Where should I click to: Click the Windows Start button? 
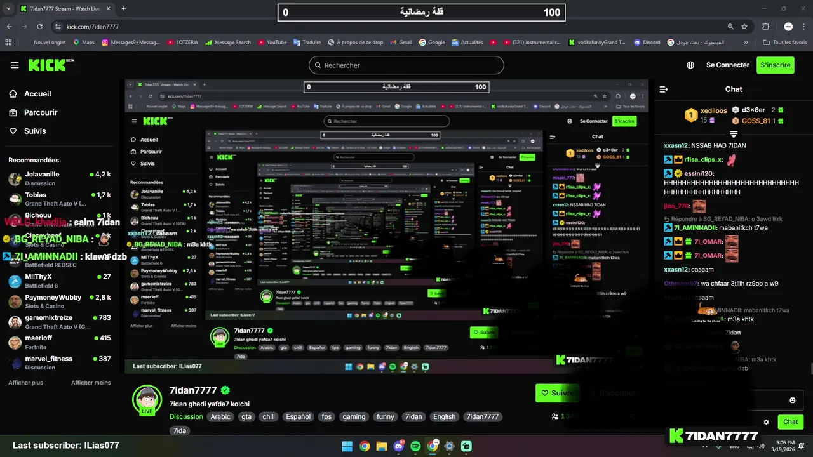coord(347,446)
